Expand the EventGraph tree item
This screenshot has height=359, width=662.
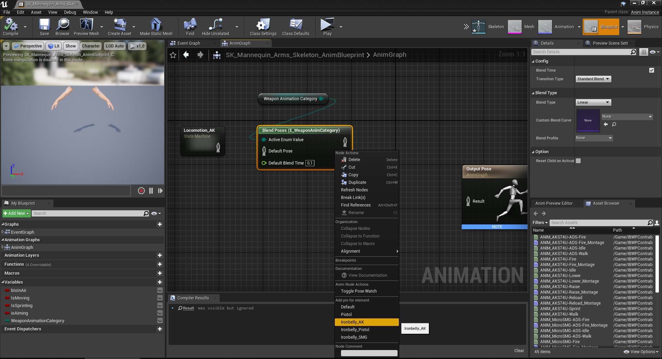3,232
